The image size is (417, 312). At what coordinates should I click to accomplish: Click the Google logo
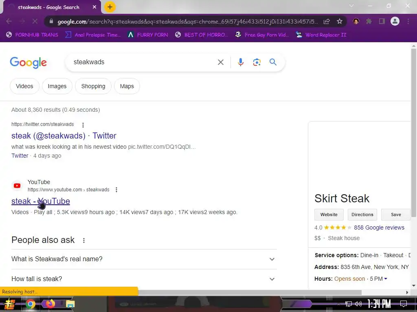click(28, 63)
